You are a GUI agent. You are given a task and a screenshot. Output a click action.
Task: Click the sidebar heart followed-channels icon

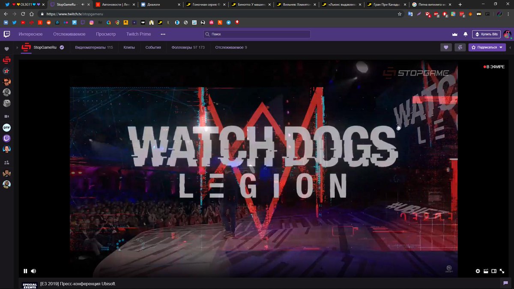tap(6, 49)
